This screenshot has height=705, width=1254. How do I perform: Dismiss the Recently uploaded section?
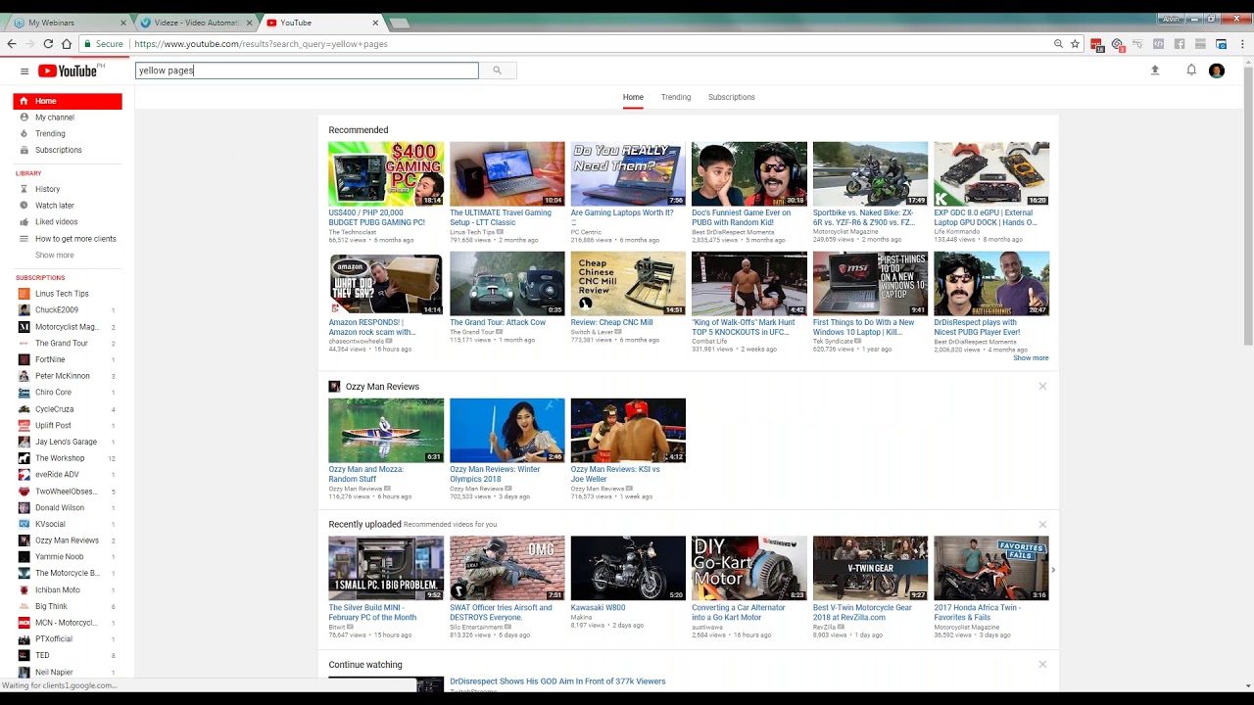tap(1042, 525)
